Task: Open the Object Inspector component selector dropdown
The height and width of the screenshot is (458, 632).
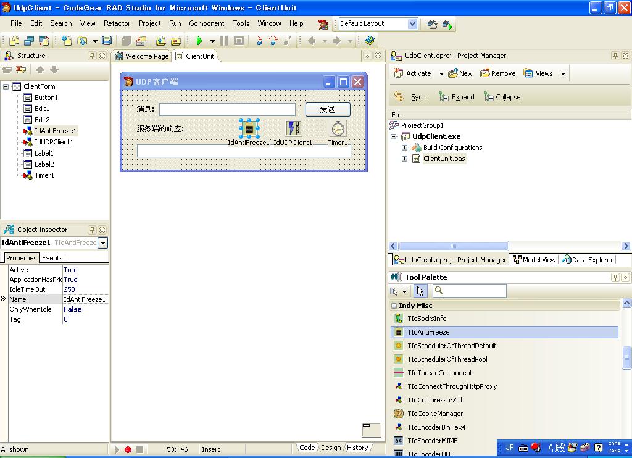Action: pyautogui.click(x=103, y=243)
